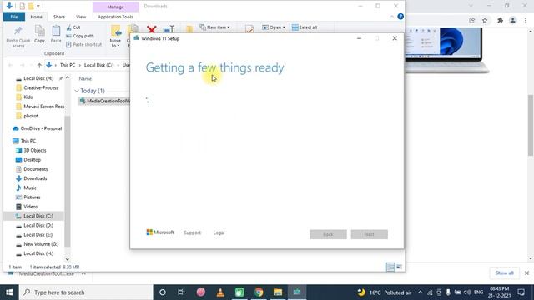The image size is (534, 300).
Task: Open the File tab
Action: tap(14, 17)
